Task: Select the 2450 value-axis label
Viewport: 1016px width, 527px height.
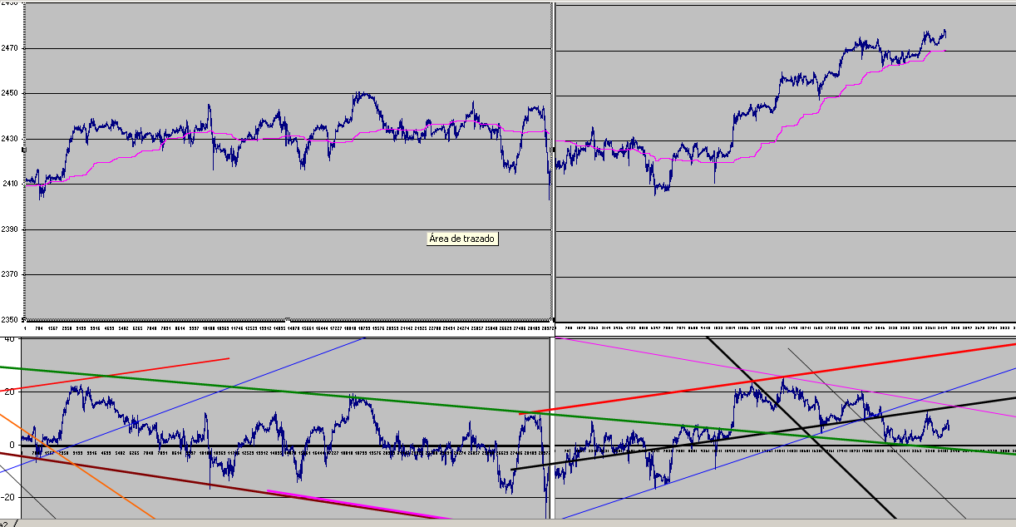Action: click(x=9, y=93)
